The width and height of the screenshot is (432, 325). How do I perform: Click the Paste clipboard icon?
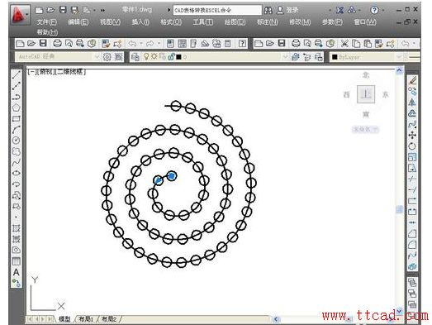coord(368,43)
